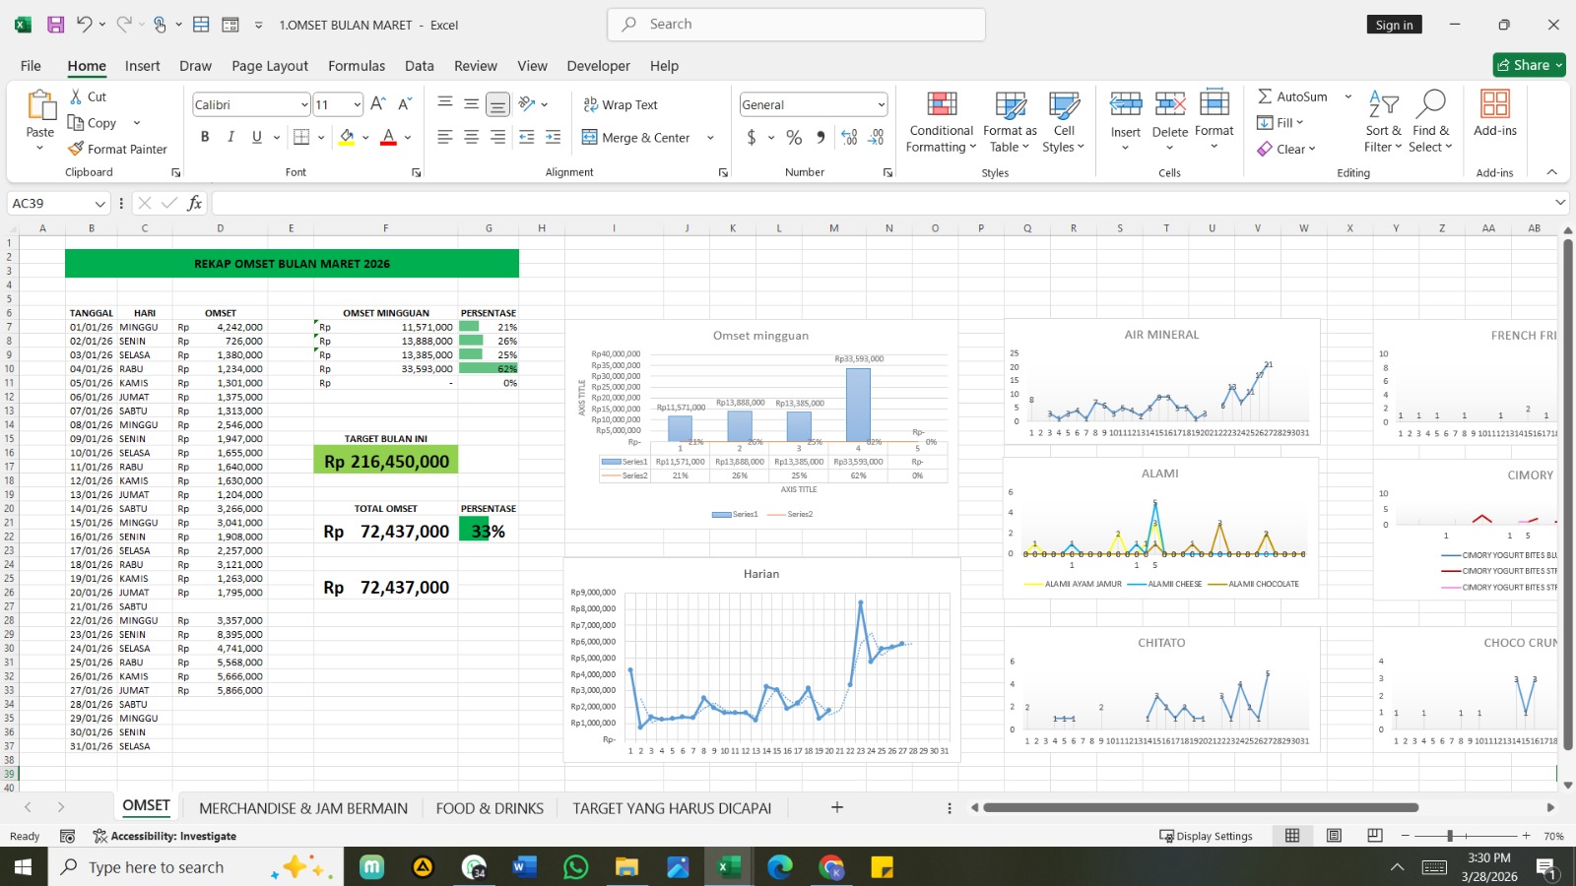Image resolution: width=1576 pixels, height=886 pixels.
Task: Open the Page Layout tab
Action: tap(270, 66)
